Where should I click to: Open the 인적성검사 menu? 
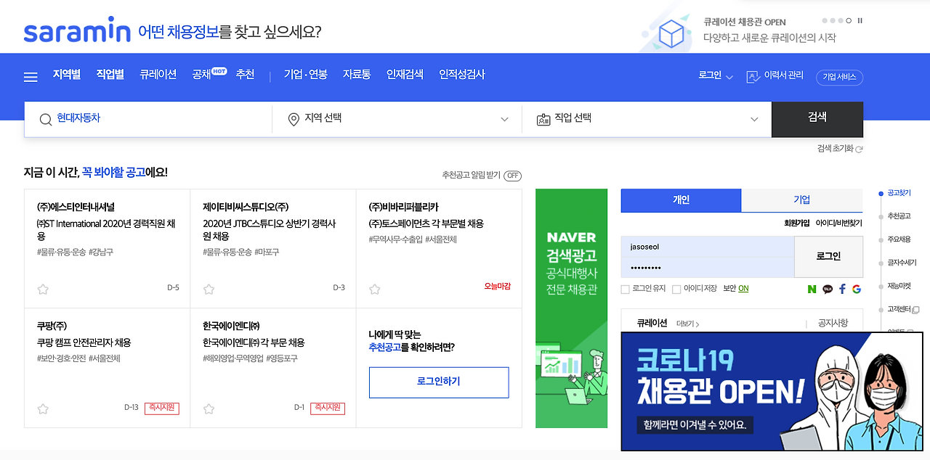tap(462, 75)
